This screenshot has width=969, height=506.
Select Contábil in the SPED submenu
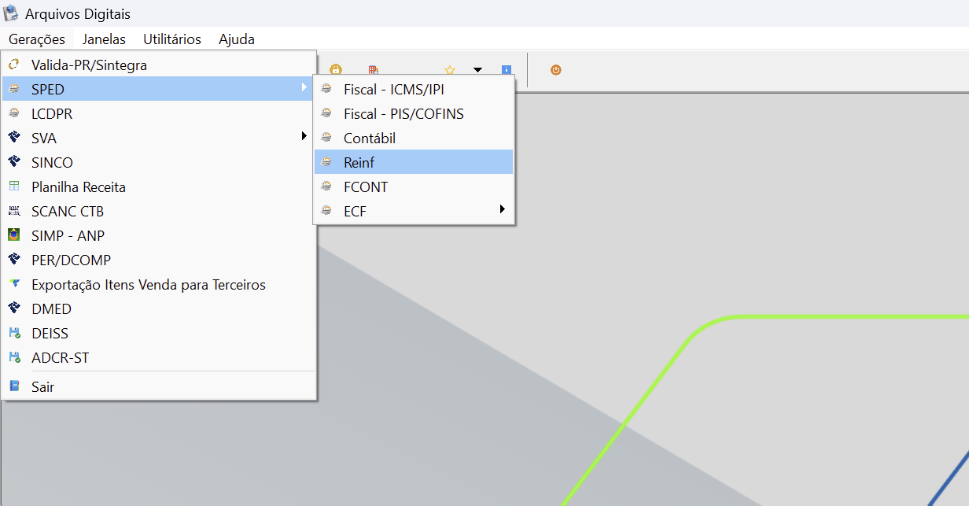tap(414, 138)
